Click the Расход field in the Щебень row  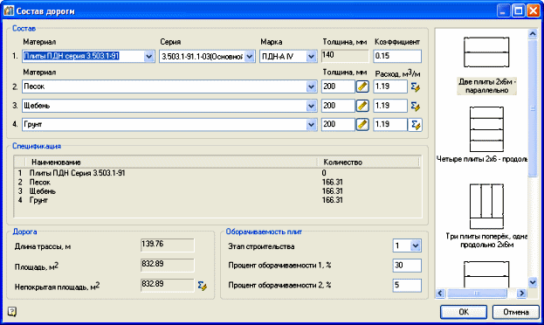point(390,106)
